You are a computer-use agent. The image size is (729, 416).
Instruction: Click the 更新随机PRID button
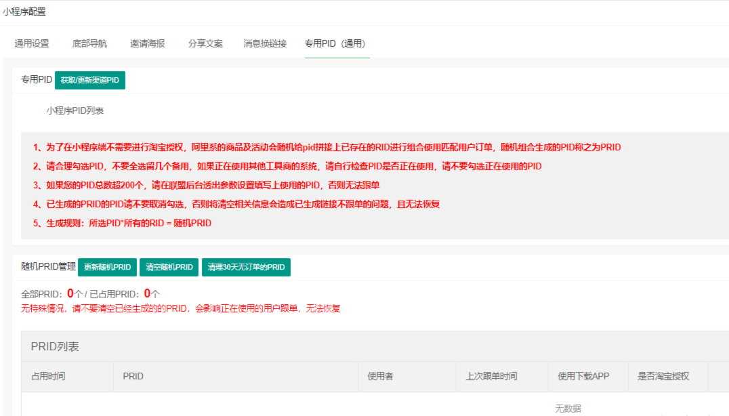(106, 267)
